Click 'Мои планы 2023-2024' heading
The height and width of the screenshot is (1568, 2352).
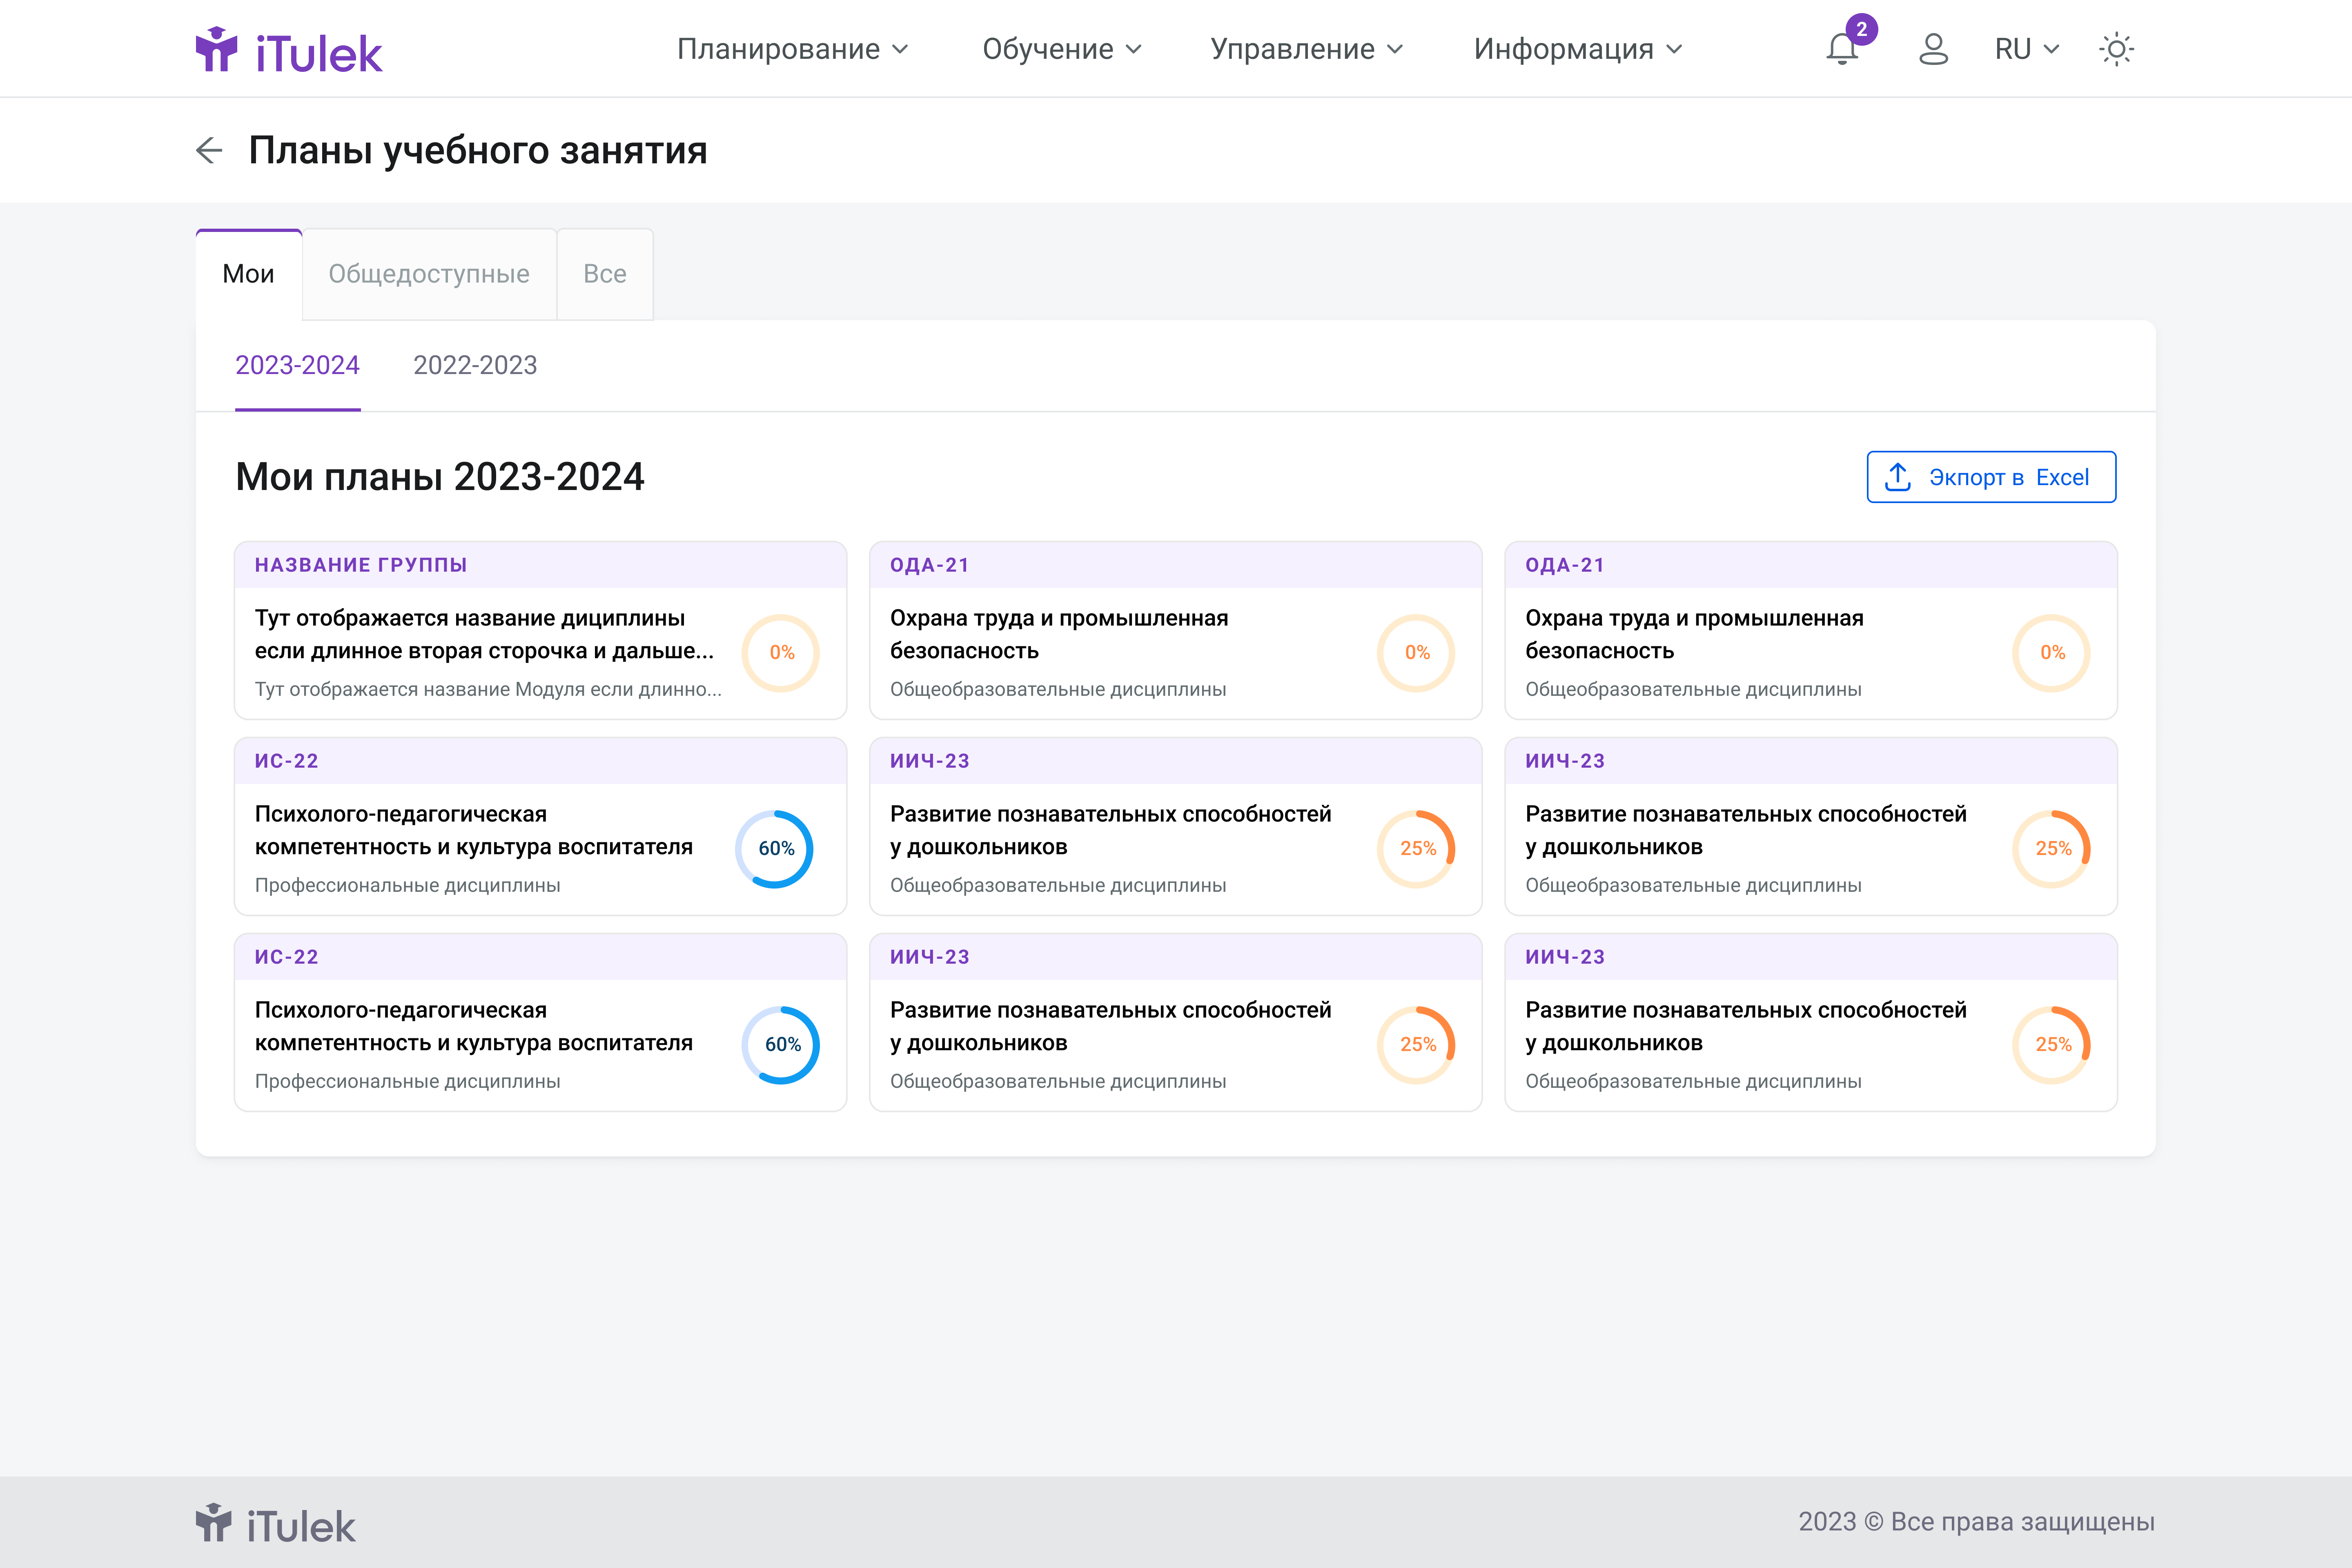(440, 477)
